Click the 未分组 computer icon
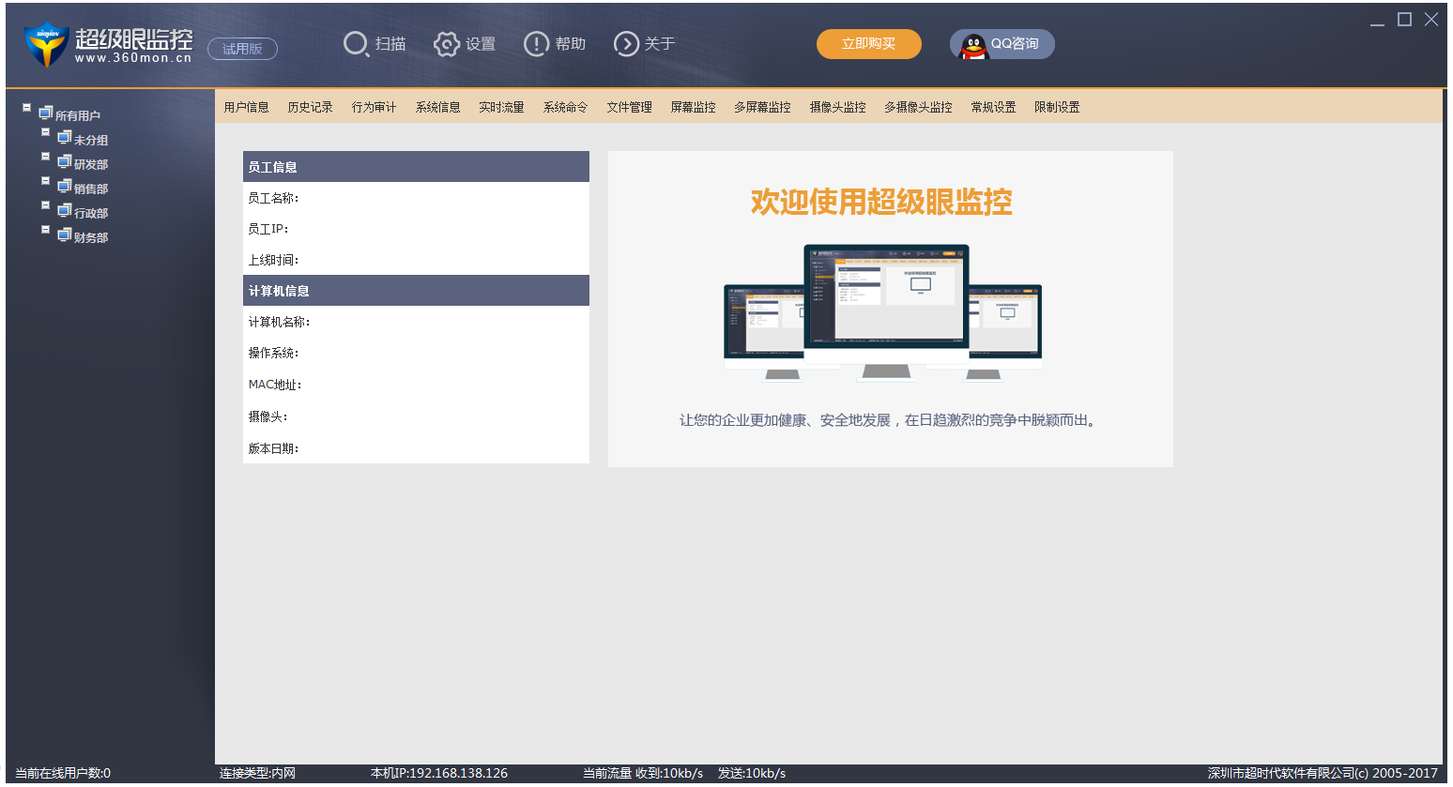This screenshot has height=787, width=1453. pyautogui.click(x=64, y=138)
